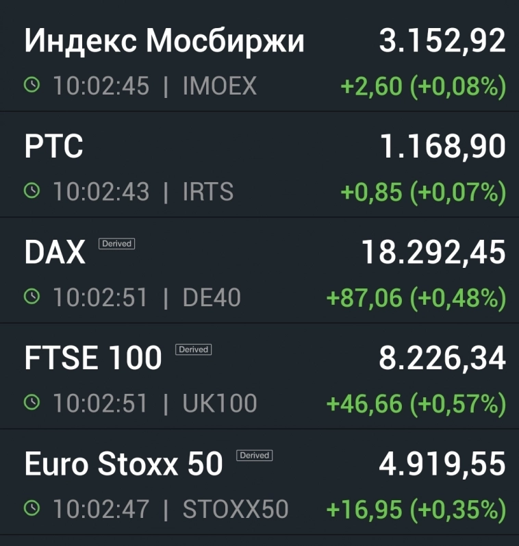Click the Derived badge next to DAX
Viewport: 519px width, 546px height.
116,243
